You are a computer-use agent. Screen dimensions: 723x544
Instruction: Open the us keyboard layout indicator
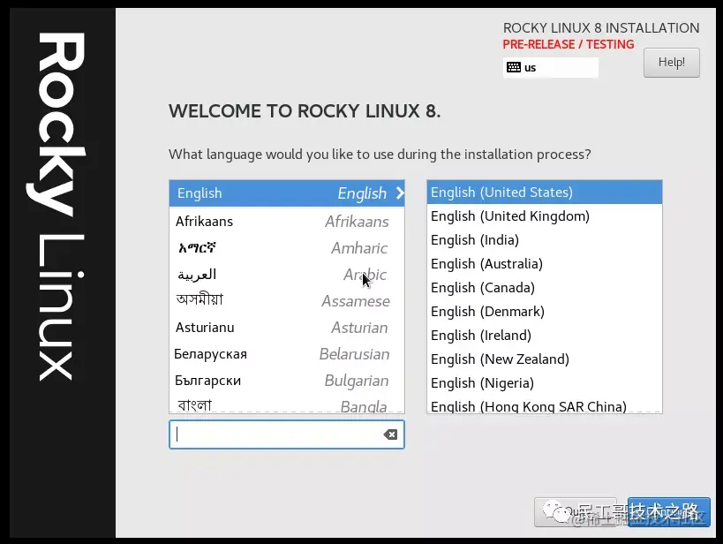click(551, 67)
